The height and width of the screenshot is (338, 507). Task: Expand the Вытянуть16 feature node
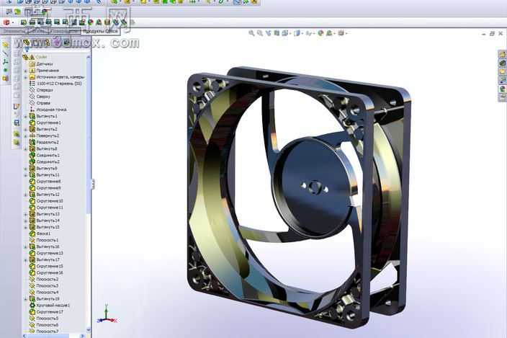click(26, 246)
